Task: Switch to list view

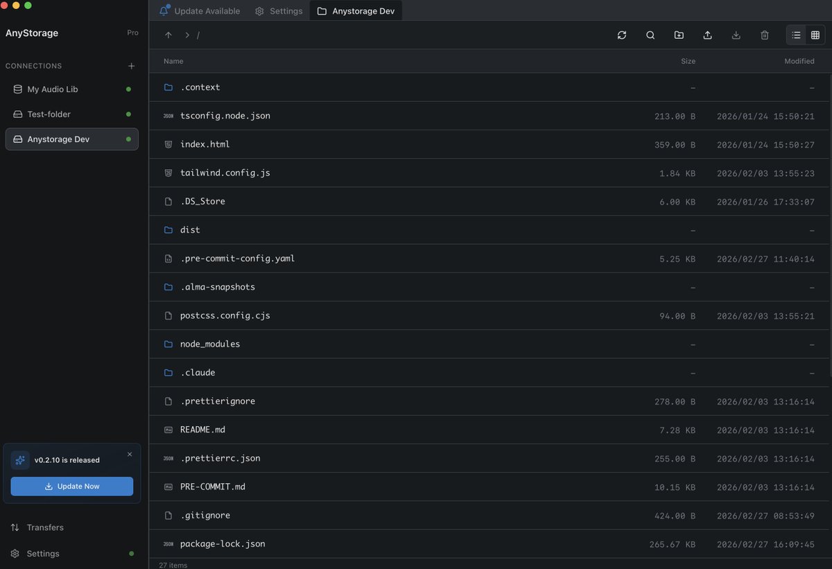Action: click(x=796, y=35)
